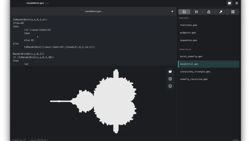Click the comment icon above the zoom controls

(170, 72)
